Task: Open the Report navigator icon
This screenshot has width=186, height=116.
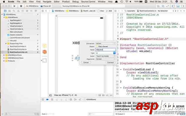Action: pos(36,11)
